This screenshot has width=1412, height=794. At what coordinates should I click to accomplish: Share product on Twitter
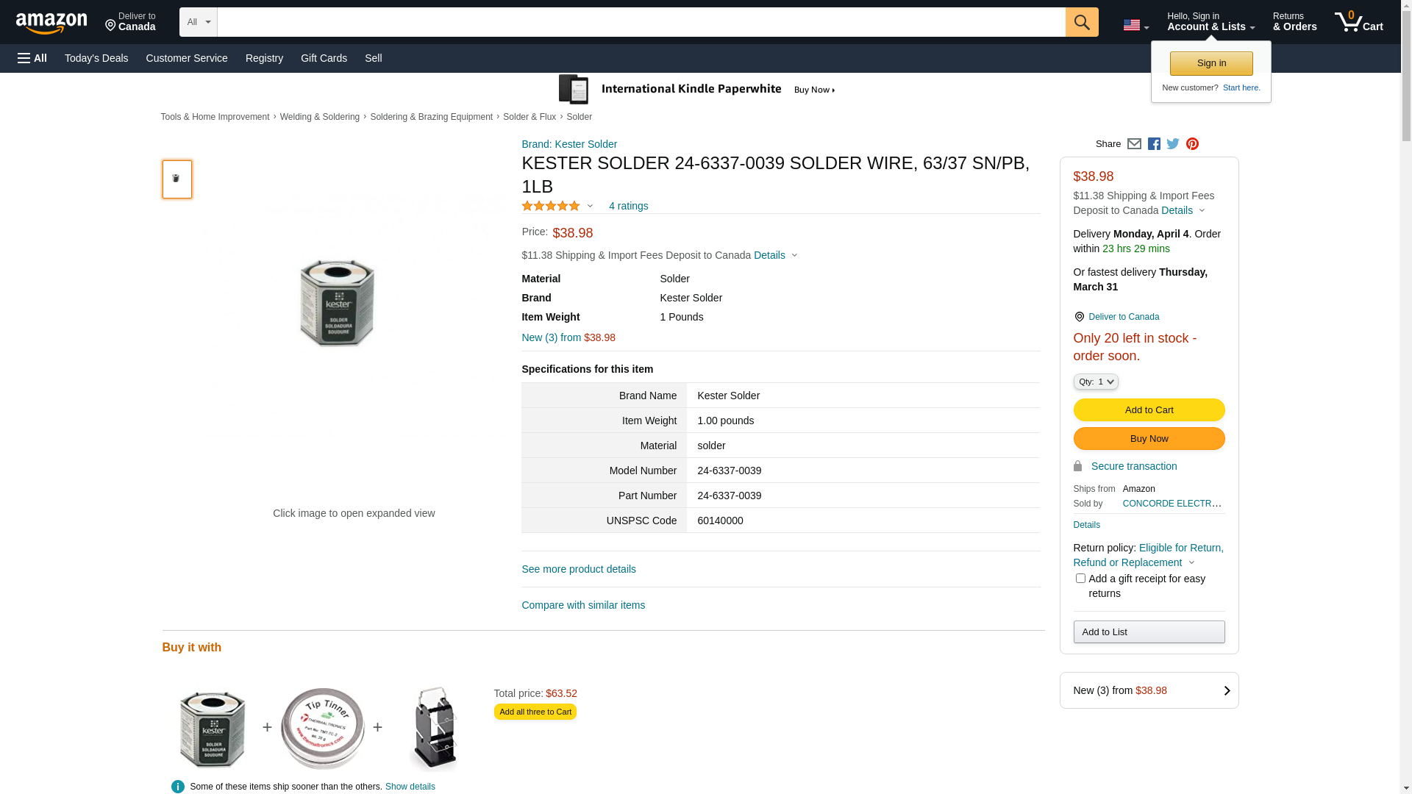tap(1173, 144)
